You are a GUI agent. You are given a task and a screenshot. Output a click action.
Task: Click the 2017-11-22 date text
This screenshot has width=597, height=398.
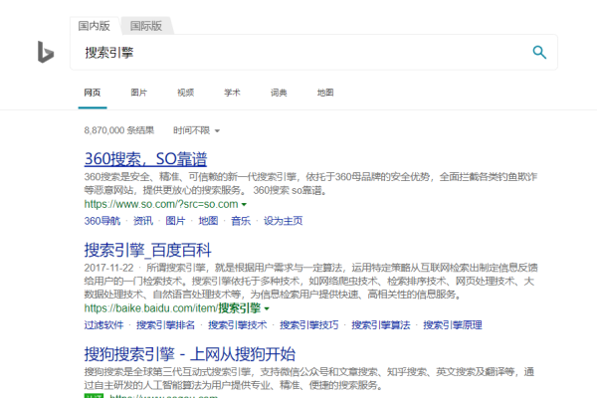coord(108,268)
